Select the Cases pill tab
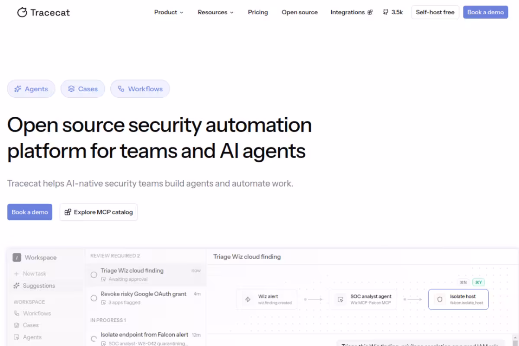 (x=83, y=89)
